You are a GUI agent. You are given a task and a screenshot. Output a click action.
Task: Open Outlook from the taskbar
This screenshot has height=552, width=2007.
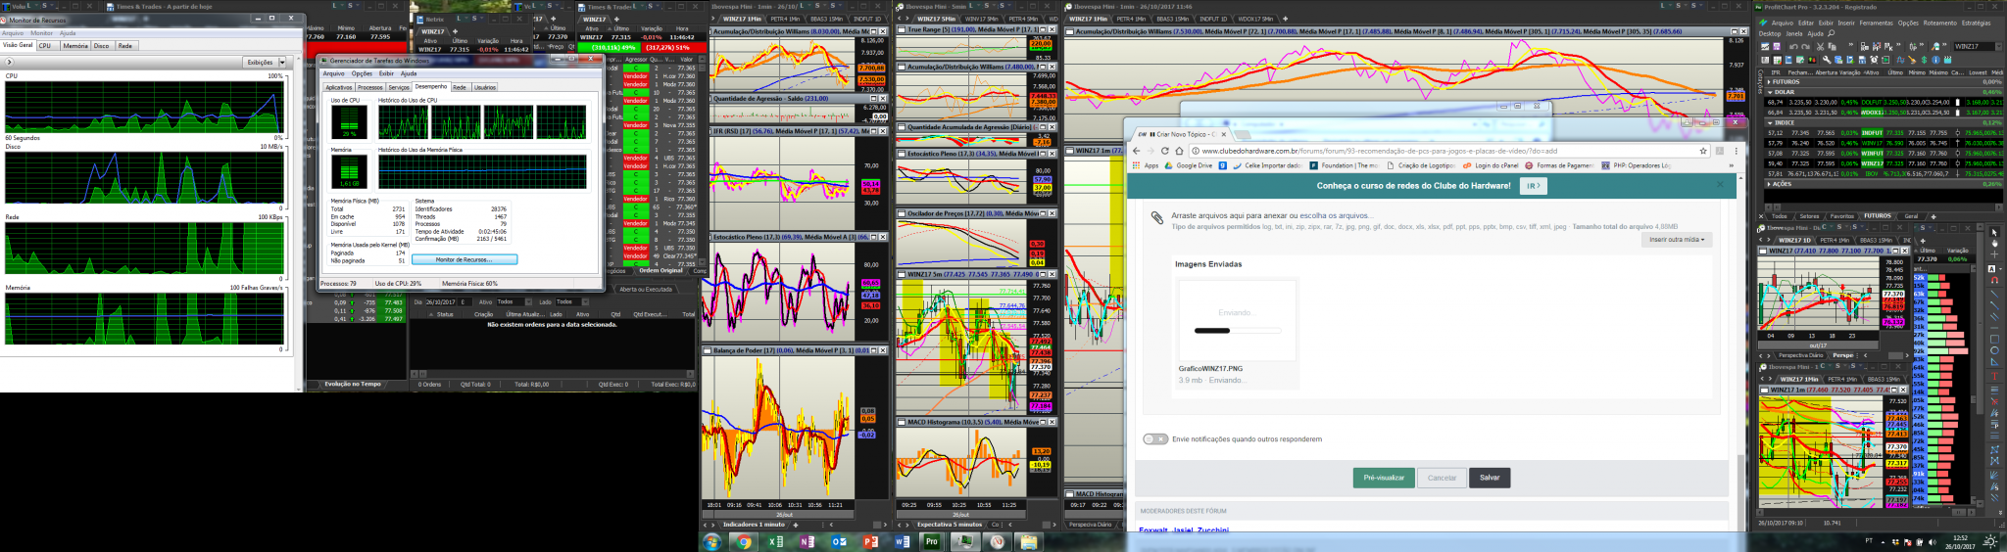[x=839, y=541]
